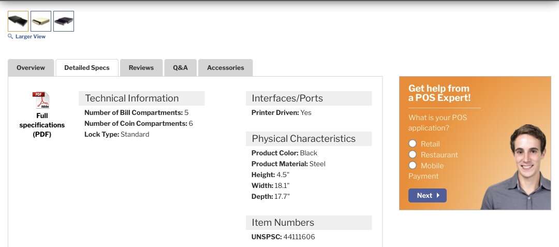This screenshot has width=559, height=247.
Task: Show the Accessories tab
Action: (225, 68)
